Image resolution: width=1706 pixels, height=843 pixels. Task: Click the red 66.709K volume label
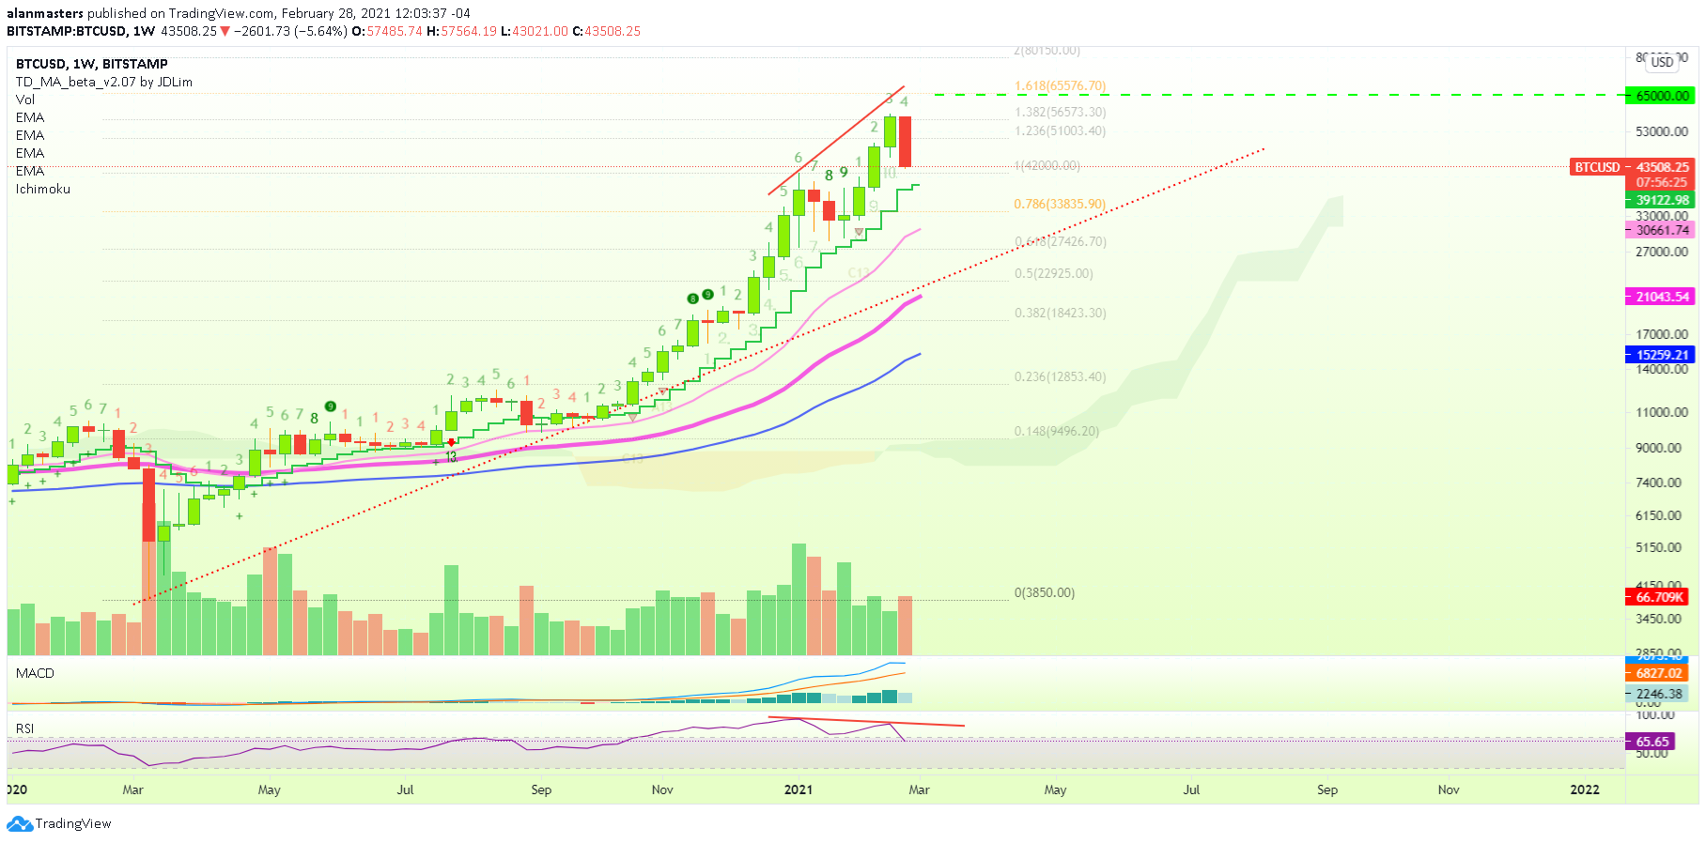tap(1657, 597)
